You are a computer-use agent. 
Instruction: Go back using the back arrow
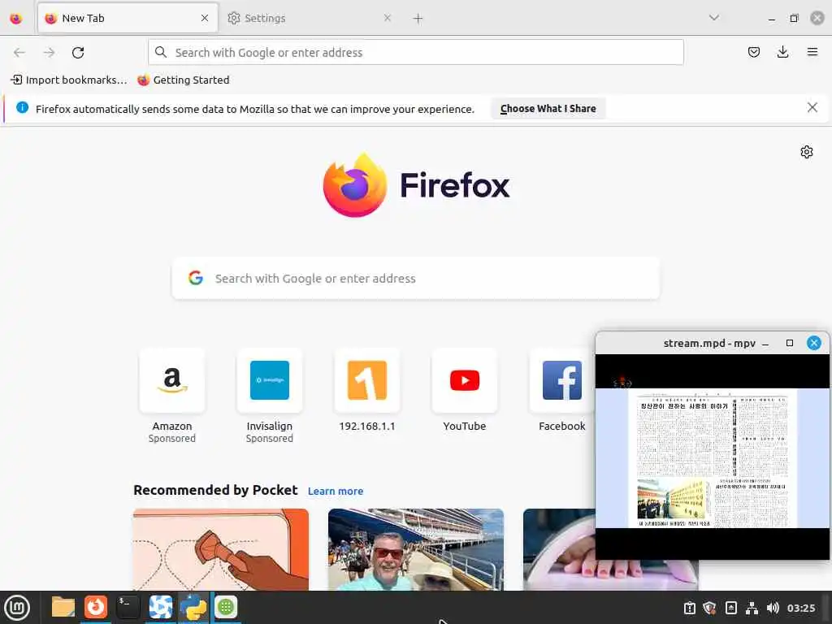(19, 53)
